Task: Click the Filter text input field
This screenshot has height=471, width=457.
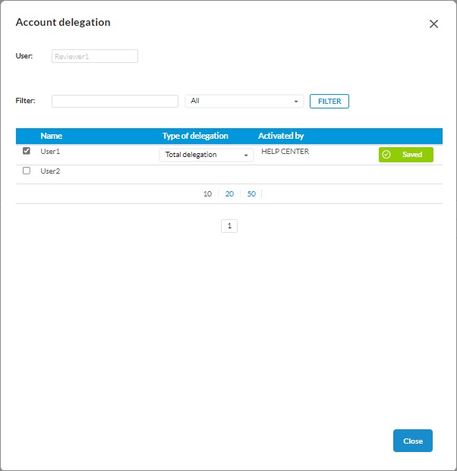Action: pos(115,101)
